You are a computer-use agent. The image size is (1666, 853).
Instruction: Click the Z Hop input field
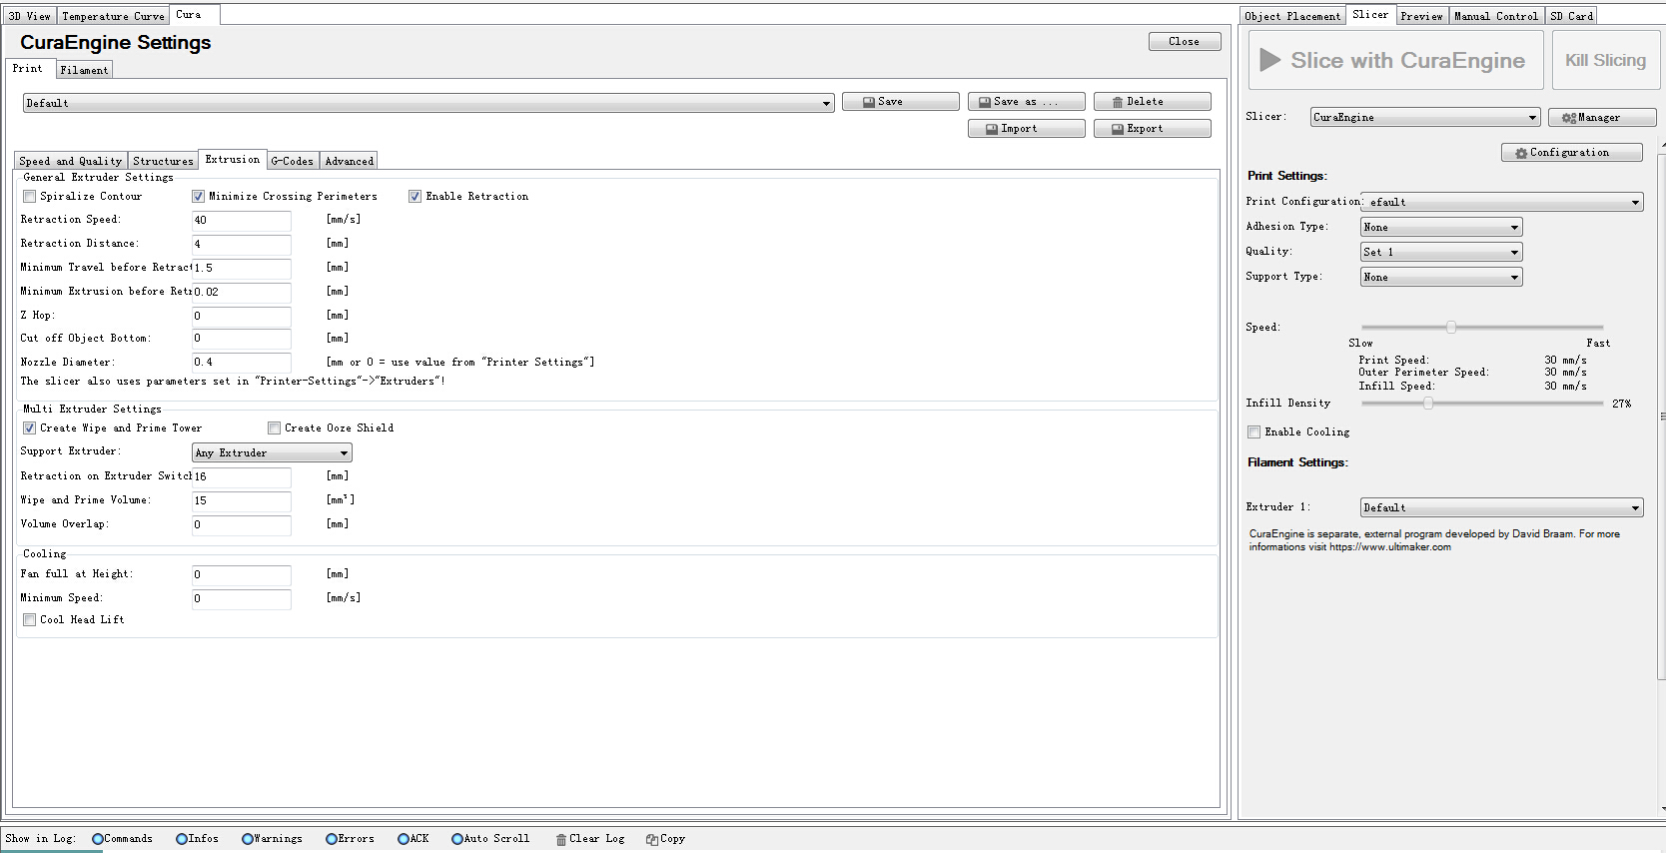pyautogui.click(x=242, y=316)
